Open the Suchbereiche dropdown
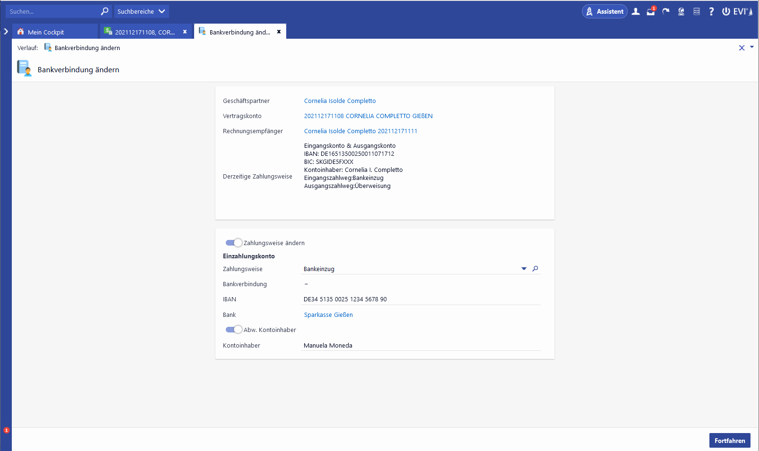 (x=141, y=11)
